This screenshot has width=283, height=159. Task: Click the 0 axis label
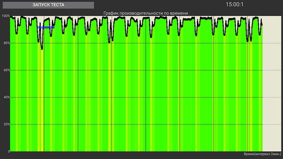click(9, 152)
